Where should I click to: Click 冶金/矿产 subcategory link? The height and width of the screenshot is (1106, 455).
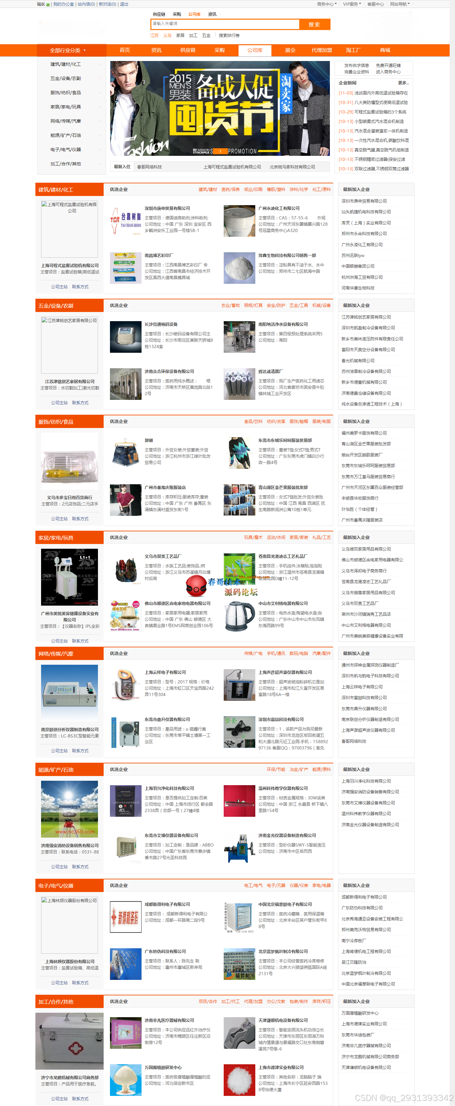coord(299,769)
